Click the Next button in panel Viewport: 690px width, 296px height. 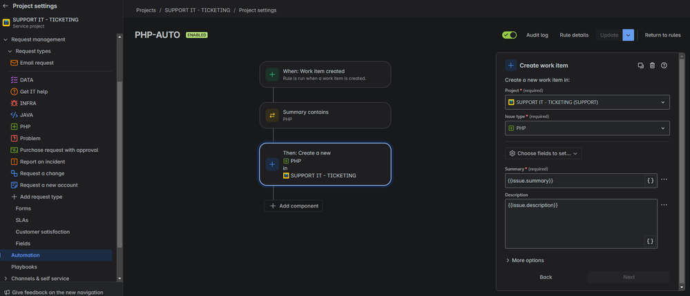[x=629, y=277]
